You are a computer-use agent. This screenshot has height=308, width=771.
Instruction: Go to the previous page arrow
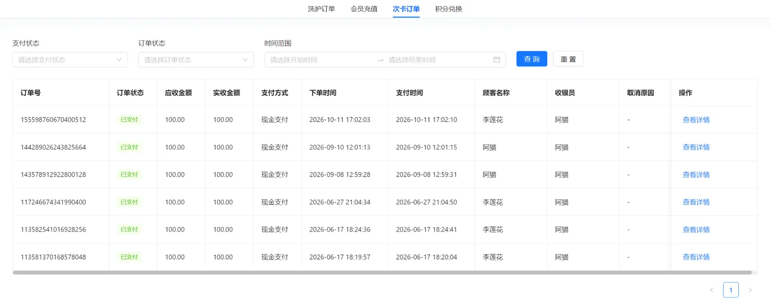point(711,290)
